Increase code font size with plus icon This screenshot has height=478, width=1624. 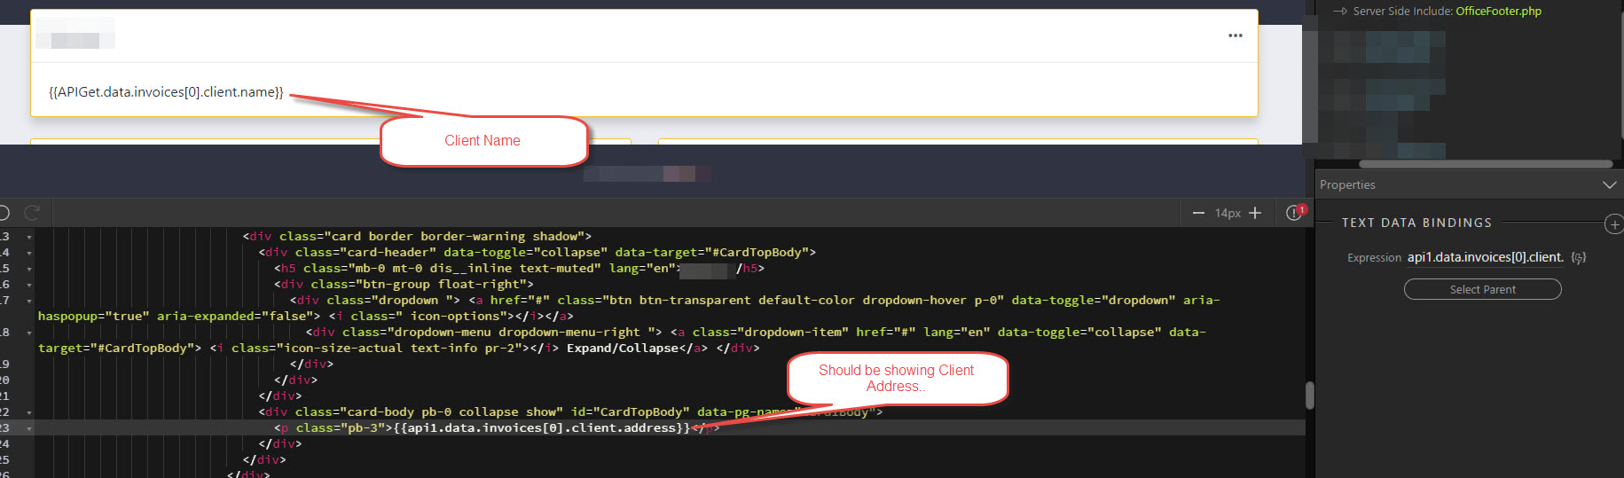[x=1254, y=213]
